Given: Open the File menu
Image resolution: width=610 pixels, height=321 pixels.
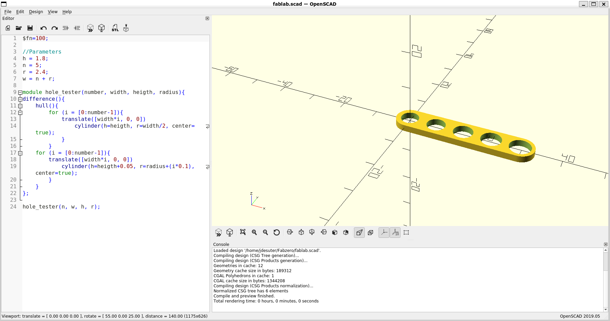Looking at the screenshot, I should coord(8,11).
